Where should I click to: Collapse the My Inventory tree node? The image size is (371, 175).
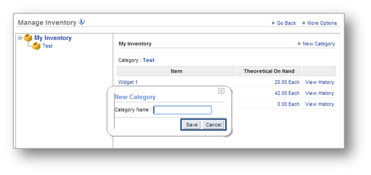[20, 38]
